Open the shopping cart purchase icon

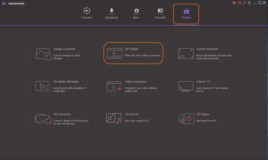point(239,3)
